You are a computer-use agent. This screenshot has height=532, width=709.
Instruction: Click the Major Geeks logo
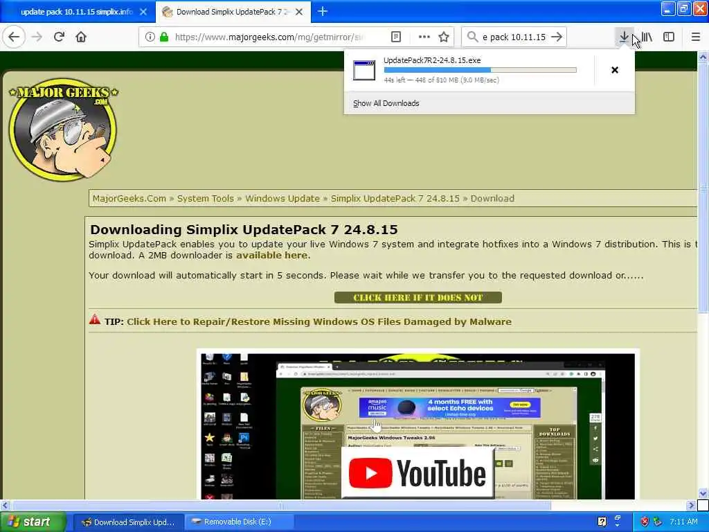tap(63, 130)
